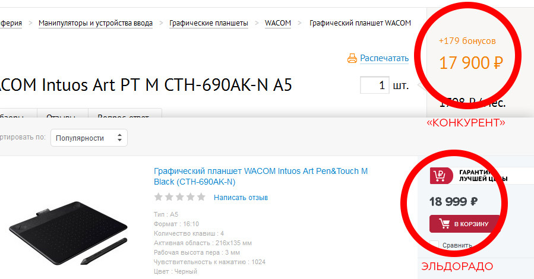The height and width of the screenshot is (279, 534).
Task: Click the printer icon beside Распечатать
Action: click(352, 58)
